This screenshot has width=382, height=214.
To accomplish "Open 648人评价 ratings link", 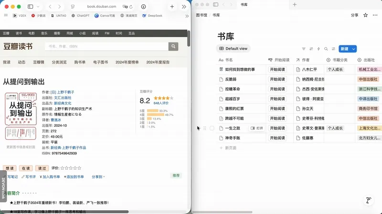I will click(x=161, y=103).
